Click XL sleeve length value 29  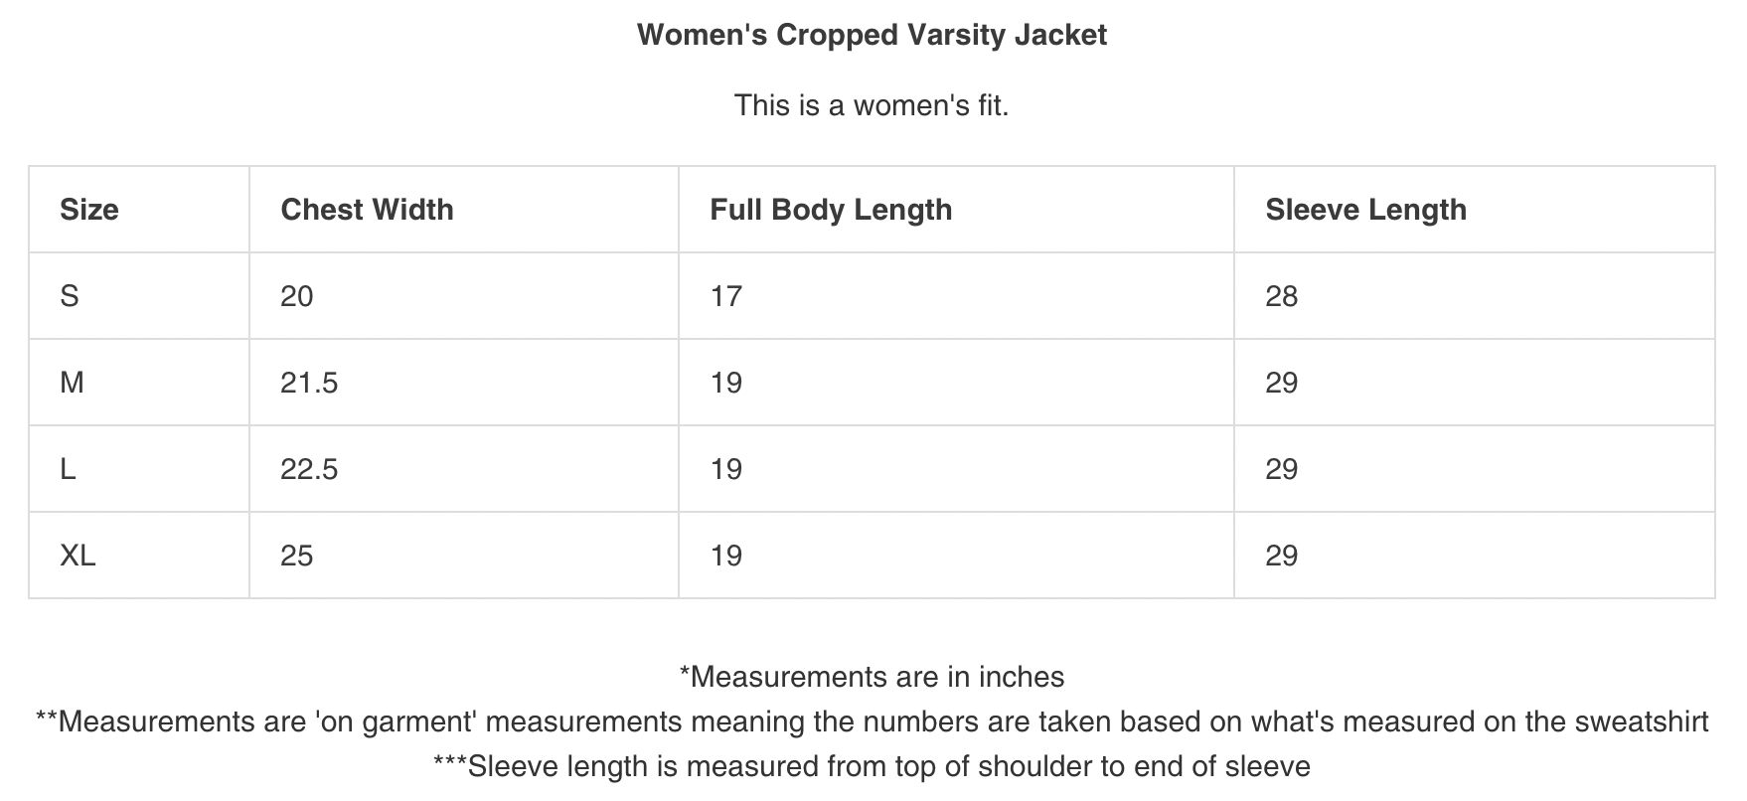(1282, 556)
